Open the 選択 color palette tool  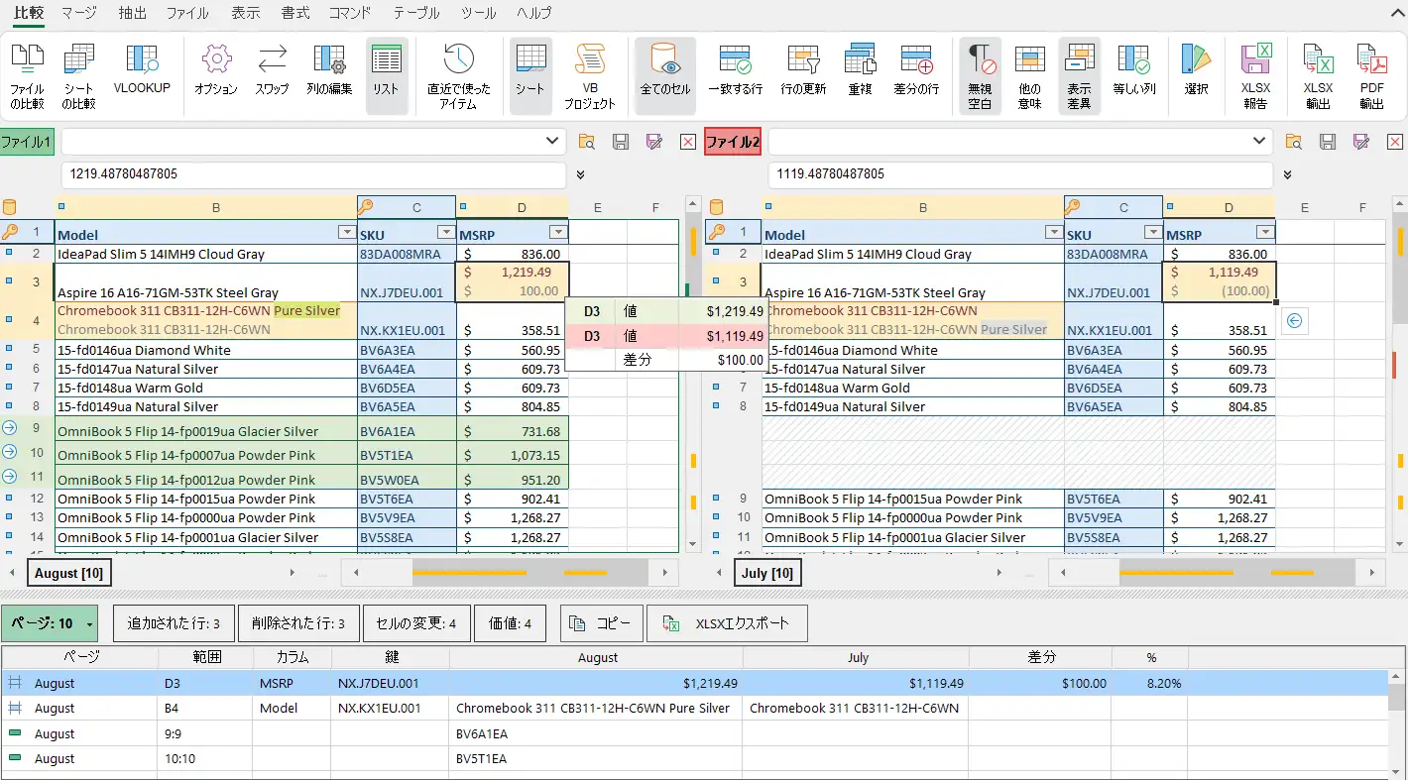coord(1197,69)
